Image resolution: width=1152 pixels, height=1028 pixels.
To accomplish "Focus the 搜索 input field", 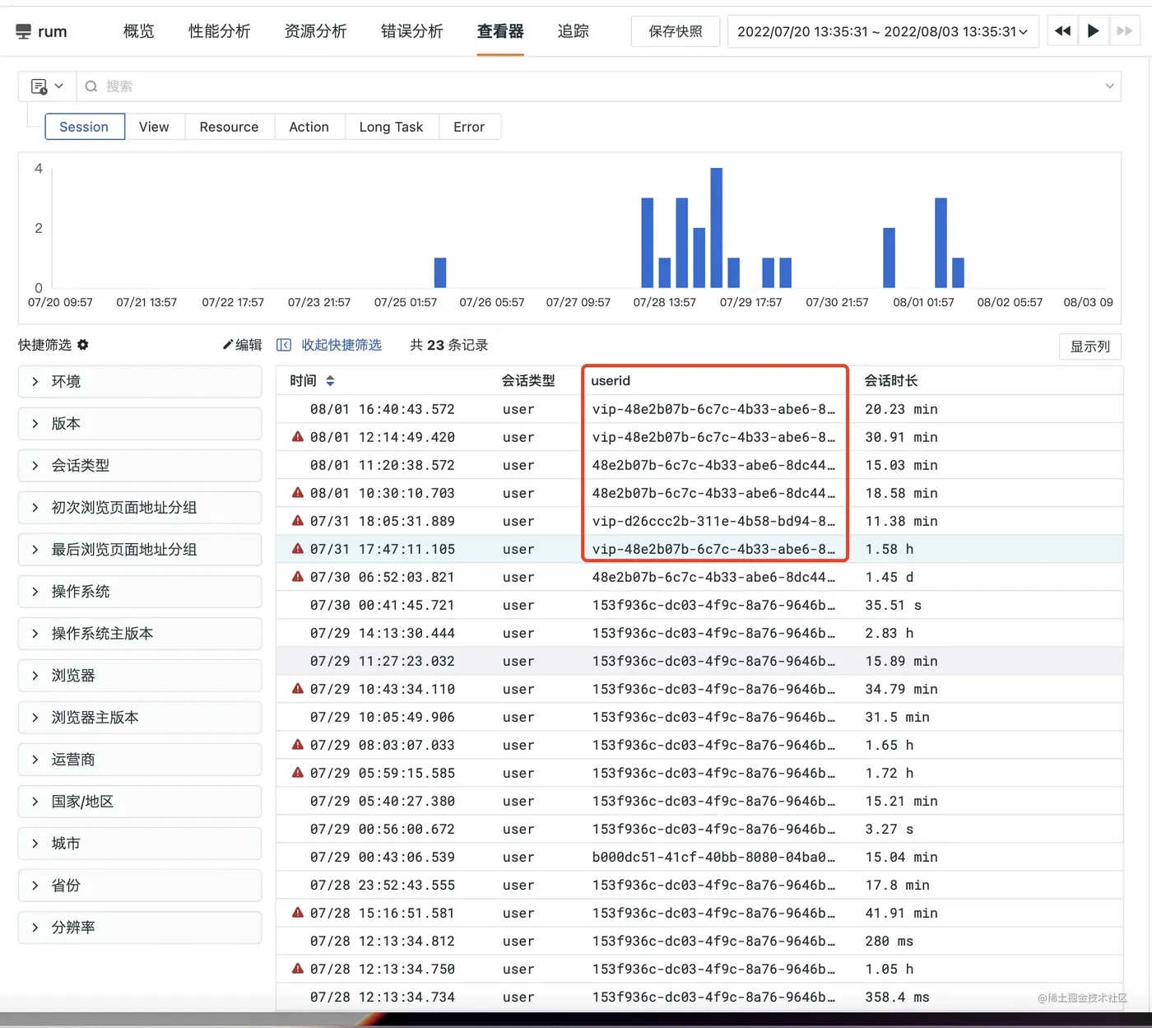I will point(599,86).
